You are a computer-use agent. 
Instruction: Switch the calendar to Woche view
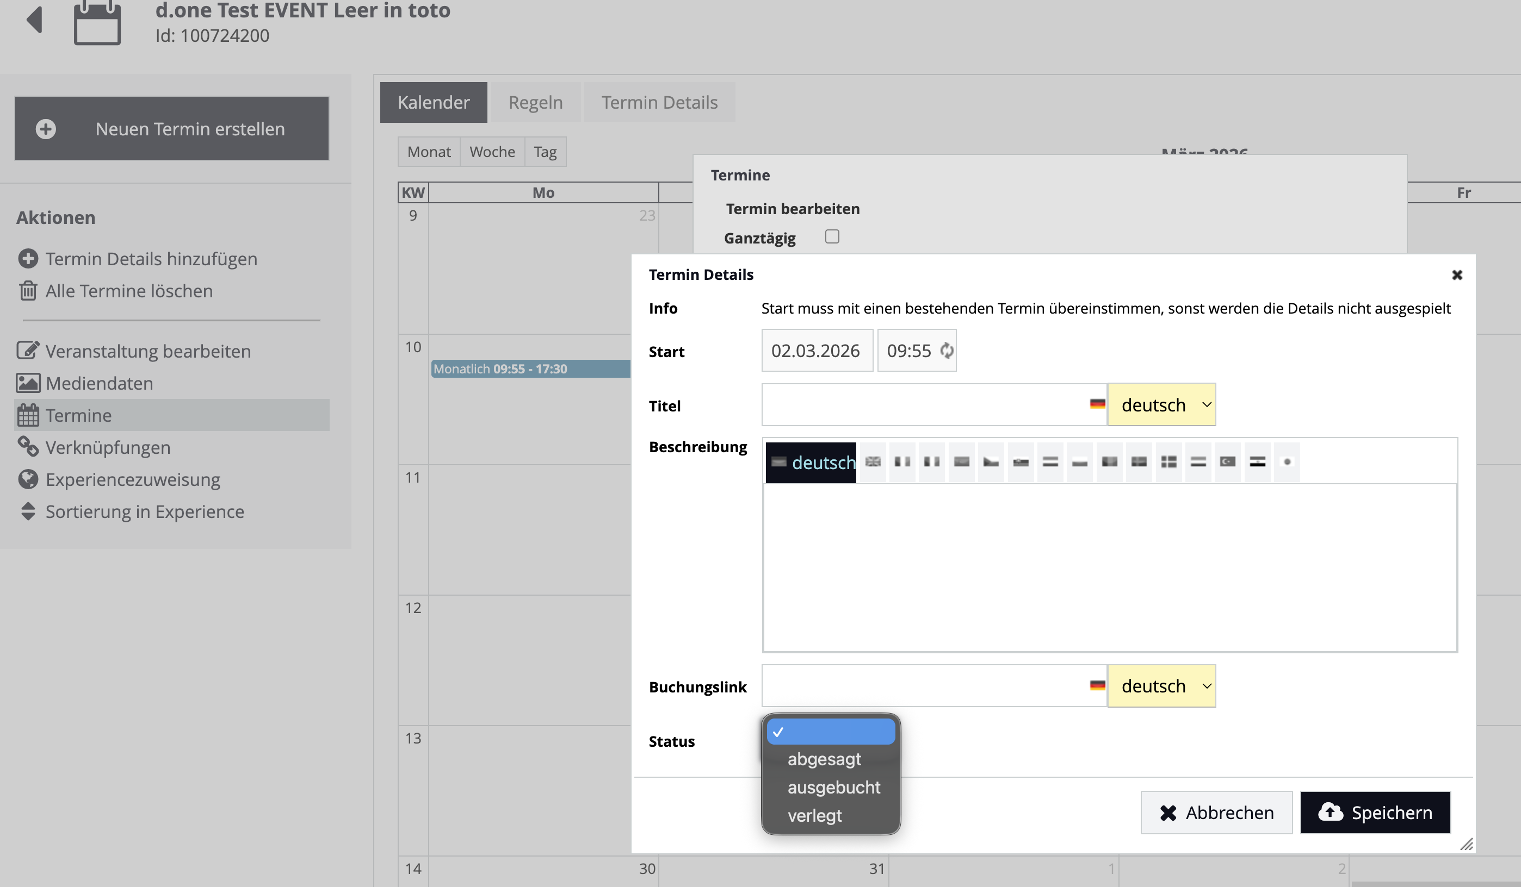[x=492, y=152]
